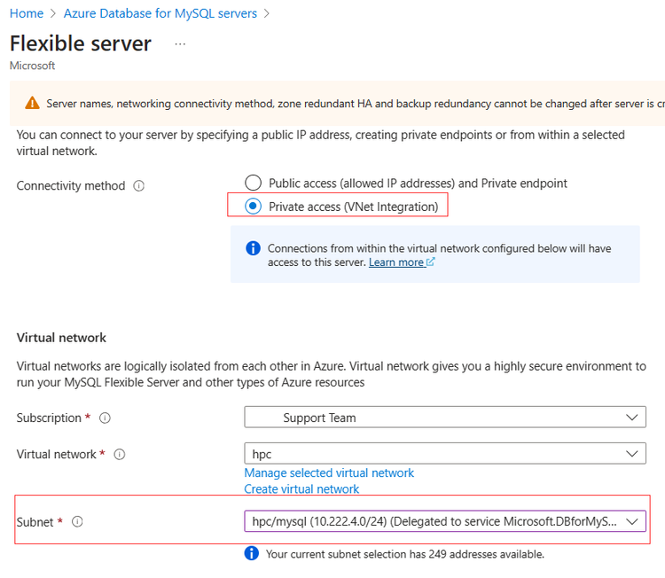Screen dimensions: 665x578
Task: Click the Subscription field label
Action: (49, 418)
